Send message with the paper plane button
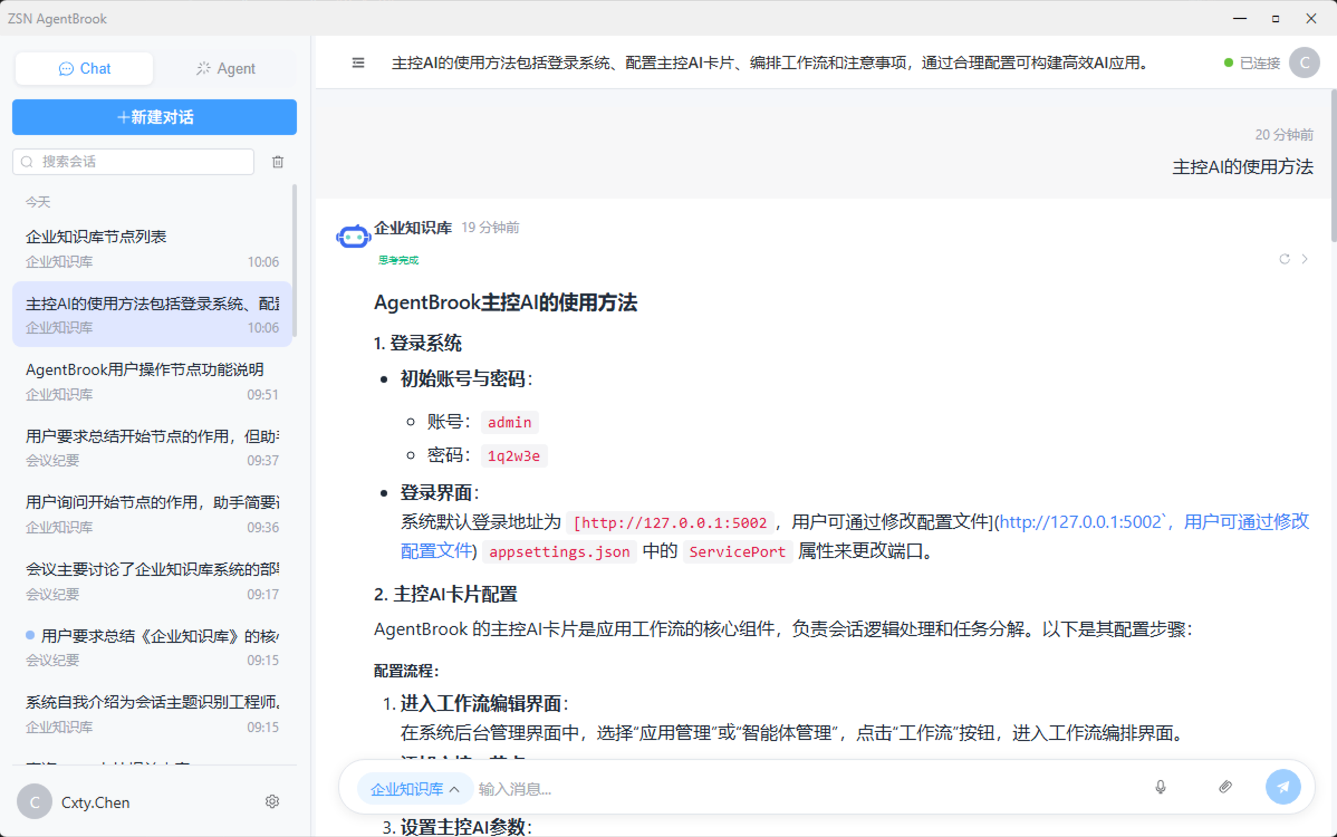This screenshot has height=837, width=1337. click(x=1283, y=787)
